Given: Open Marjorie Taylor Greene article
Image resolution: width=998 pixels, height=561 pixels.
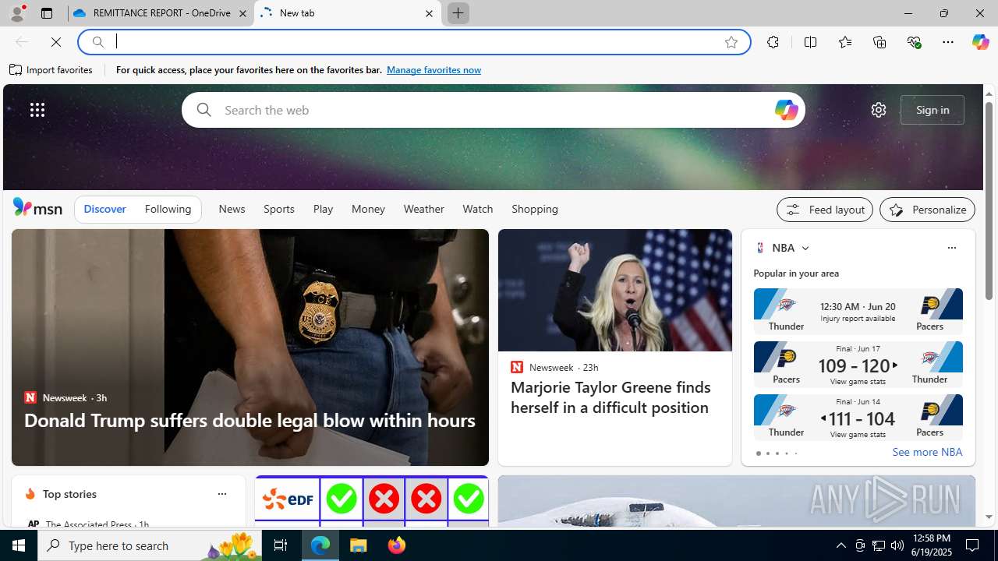Looking at the screenshot, I should (x=610, y=397).
